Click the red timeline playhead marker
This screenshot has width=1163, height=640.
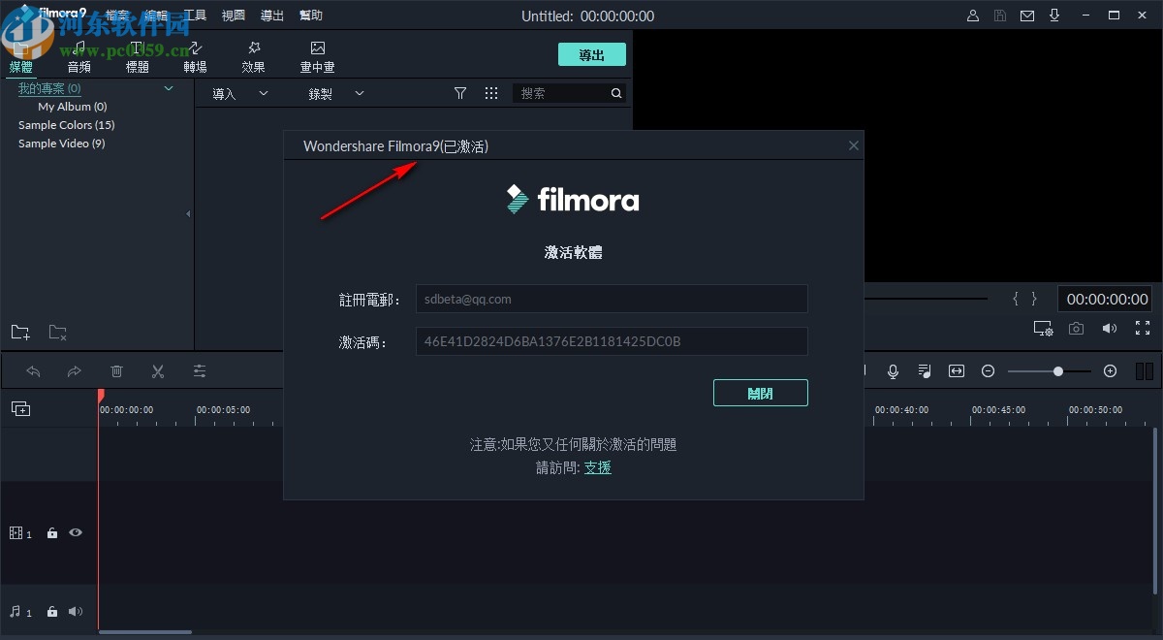[100, 396]
